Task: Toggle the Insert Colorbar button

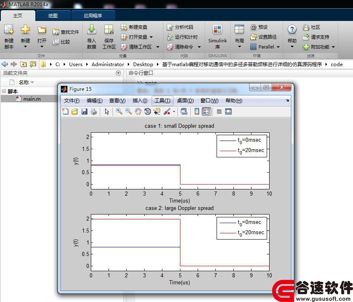Action: [x=197, y=111]
